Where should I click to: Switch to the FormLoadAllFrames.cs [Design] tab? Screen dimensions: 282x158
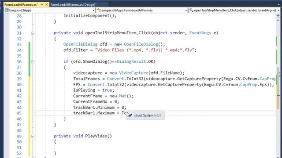tap(74, 4)
